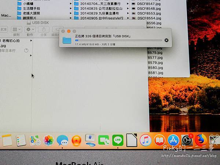220x165 pixels.
Task: Select file DSCF8548.jpg
Action: tap(149, 8)
